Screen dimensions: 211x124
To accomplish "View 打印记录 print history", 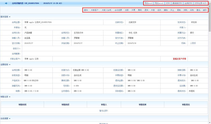I will tap(201, 3).
